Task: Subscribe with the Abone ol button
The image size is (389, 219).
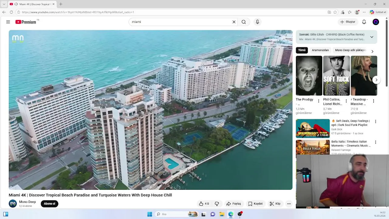Action: [50, 204]
